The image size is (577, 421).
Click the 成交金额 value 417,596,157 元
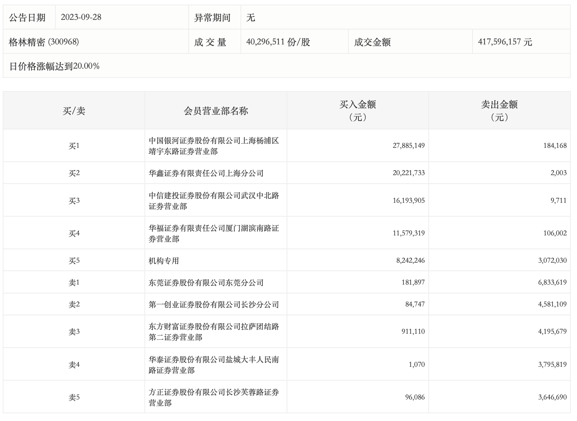click(x=505, y=42)
